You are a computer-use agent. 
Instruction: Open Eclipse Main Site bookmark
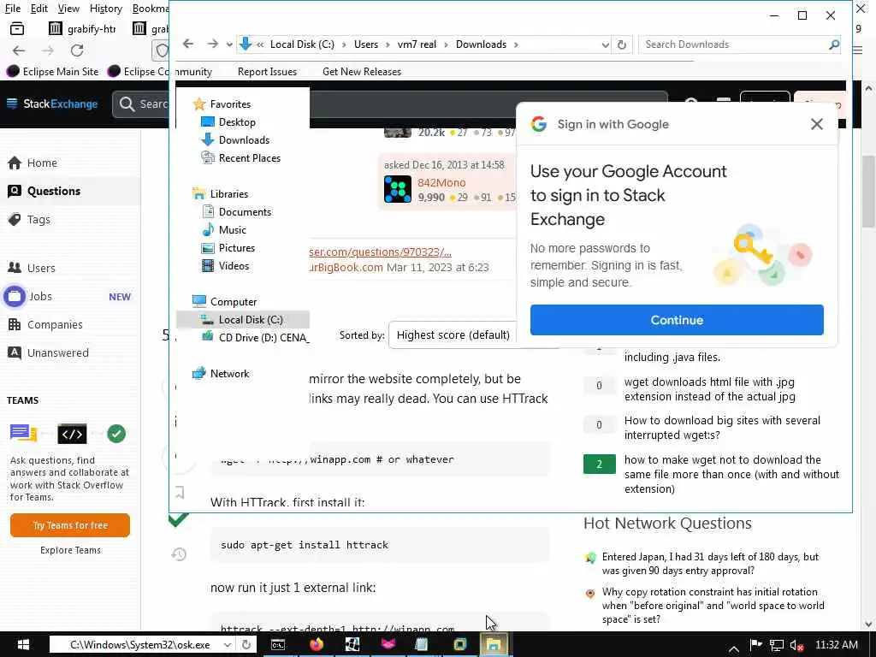[52, 72]
